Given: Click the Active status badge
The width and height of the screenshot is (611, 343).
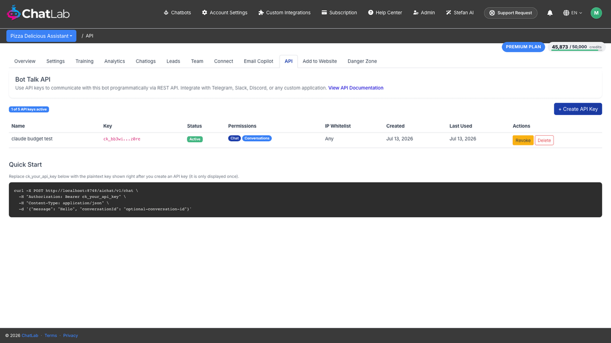Looking at the screenshot, I should tap(195, 139).
